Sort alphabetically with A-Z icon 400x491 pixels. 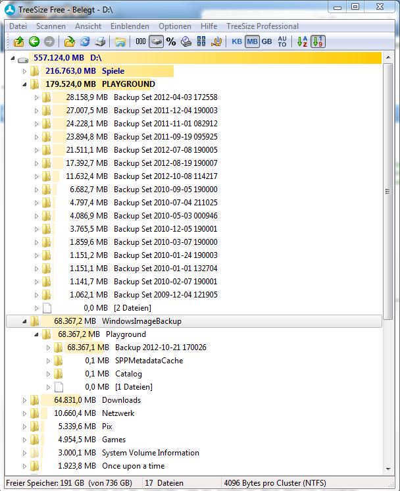coord(302,41)
